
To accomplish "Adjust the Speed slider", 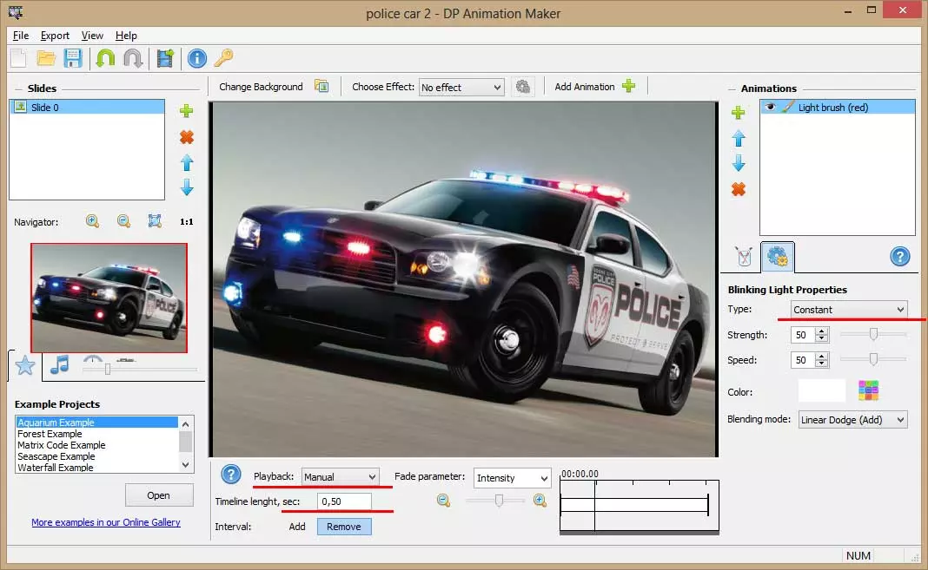I will point(873,359).
